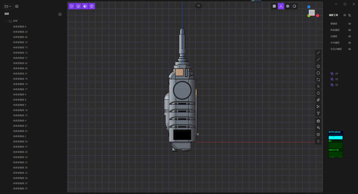Click the crossed-out magnet icon beside 捕捉工具
Image resolution: width=358 pixels, height=194 pixels.
(350, 15)
